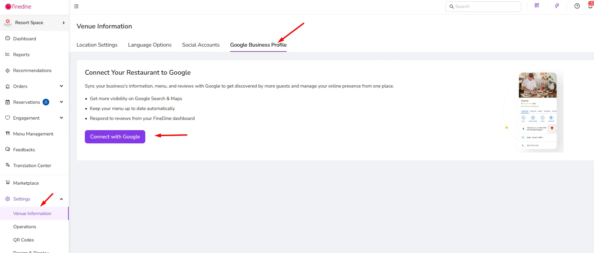Screen dimensions: 594x253
Task: Click the Marketplace cart icon
Action: tap(8, 183)
